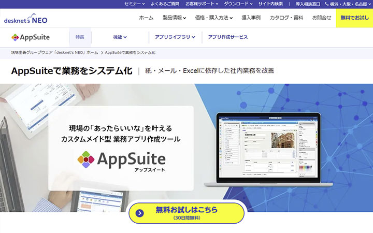Image resolution: width=373 pixels, height=233 pixels.
Task: Open アプリ作成サービス tab
Action: click(x=228, y=37)
